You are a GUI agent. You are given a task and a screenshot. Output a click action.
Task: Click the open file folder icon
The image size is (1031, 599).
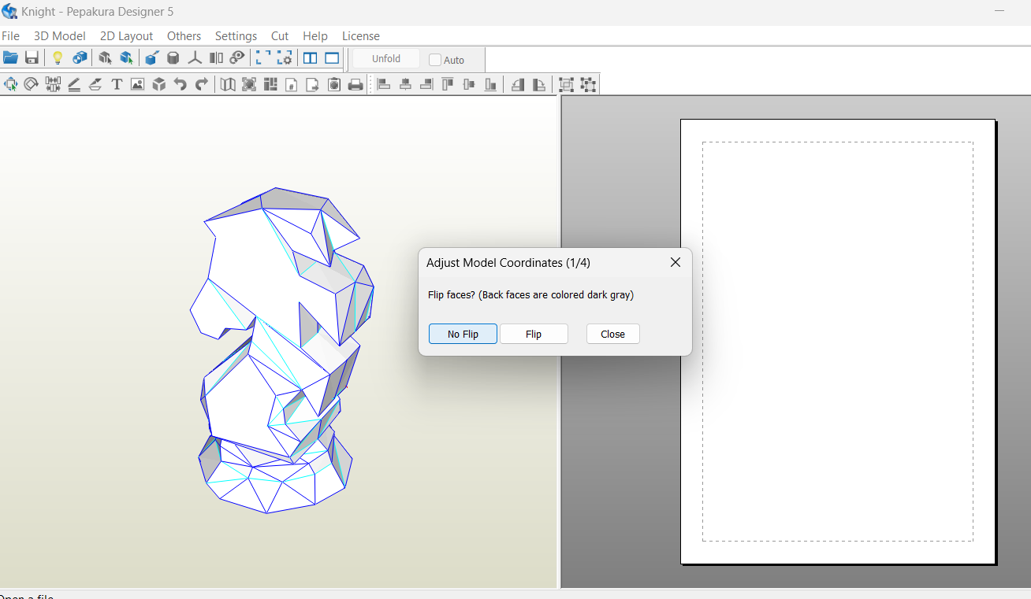(x=10, y=58)
